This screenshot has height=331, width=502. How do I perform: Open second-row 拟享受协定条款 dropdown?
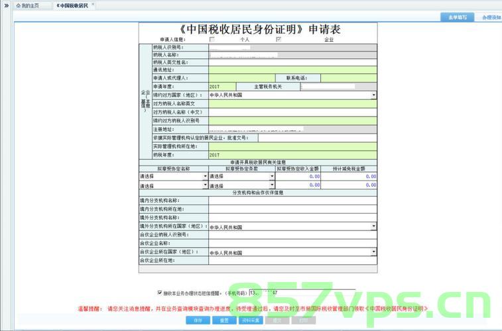pos(272,185)
